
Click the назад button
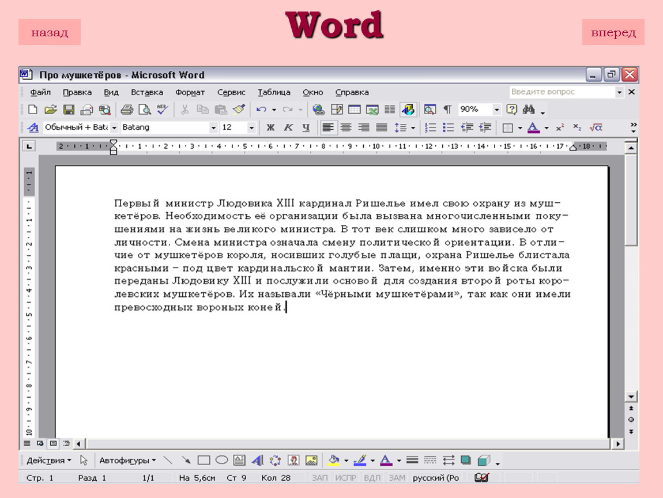(x=50, y=32)
